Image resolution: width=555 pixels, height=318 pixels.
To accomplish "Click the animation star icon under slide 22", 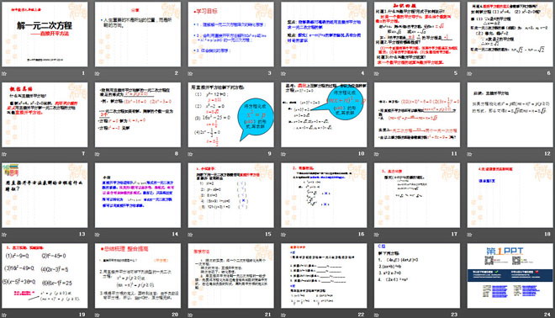I will 283,315.
